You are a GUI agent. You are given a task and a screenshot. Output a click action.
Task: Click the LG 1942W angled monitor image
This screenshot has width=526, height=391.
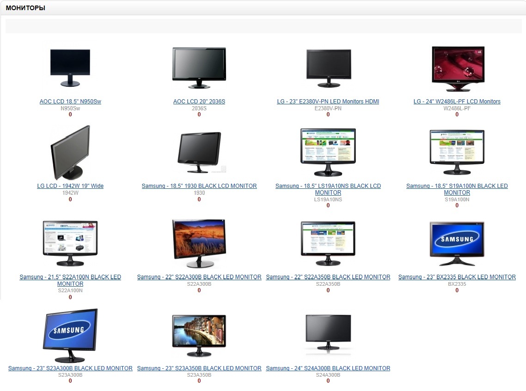coord(70,153)
